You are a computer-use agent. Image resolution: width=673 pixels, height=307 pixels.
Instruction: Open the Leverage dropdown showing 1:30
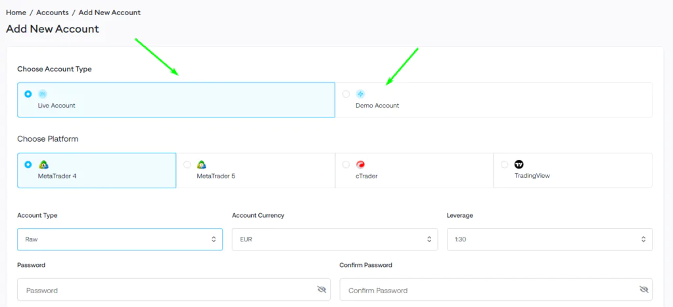pos(549,239)
